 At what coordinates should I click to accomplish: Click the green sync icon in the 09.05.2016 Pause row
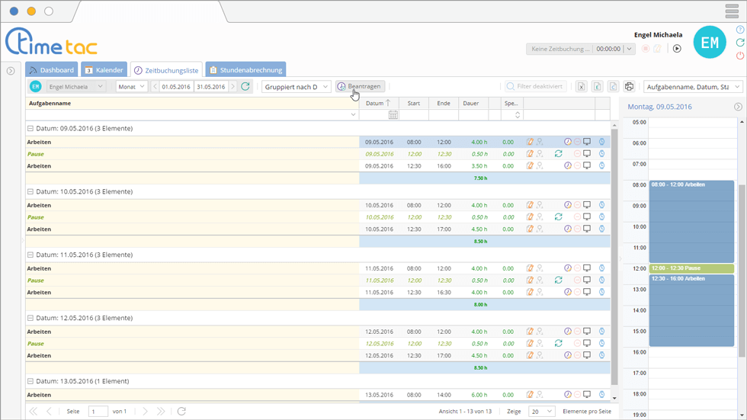coord(558,154)
